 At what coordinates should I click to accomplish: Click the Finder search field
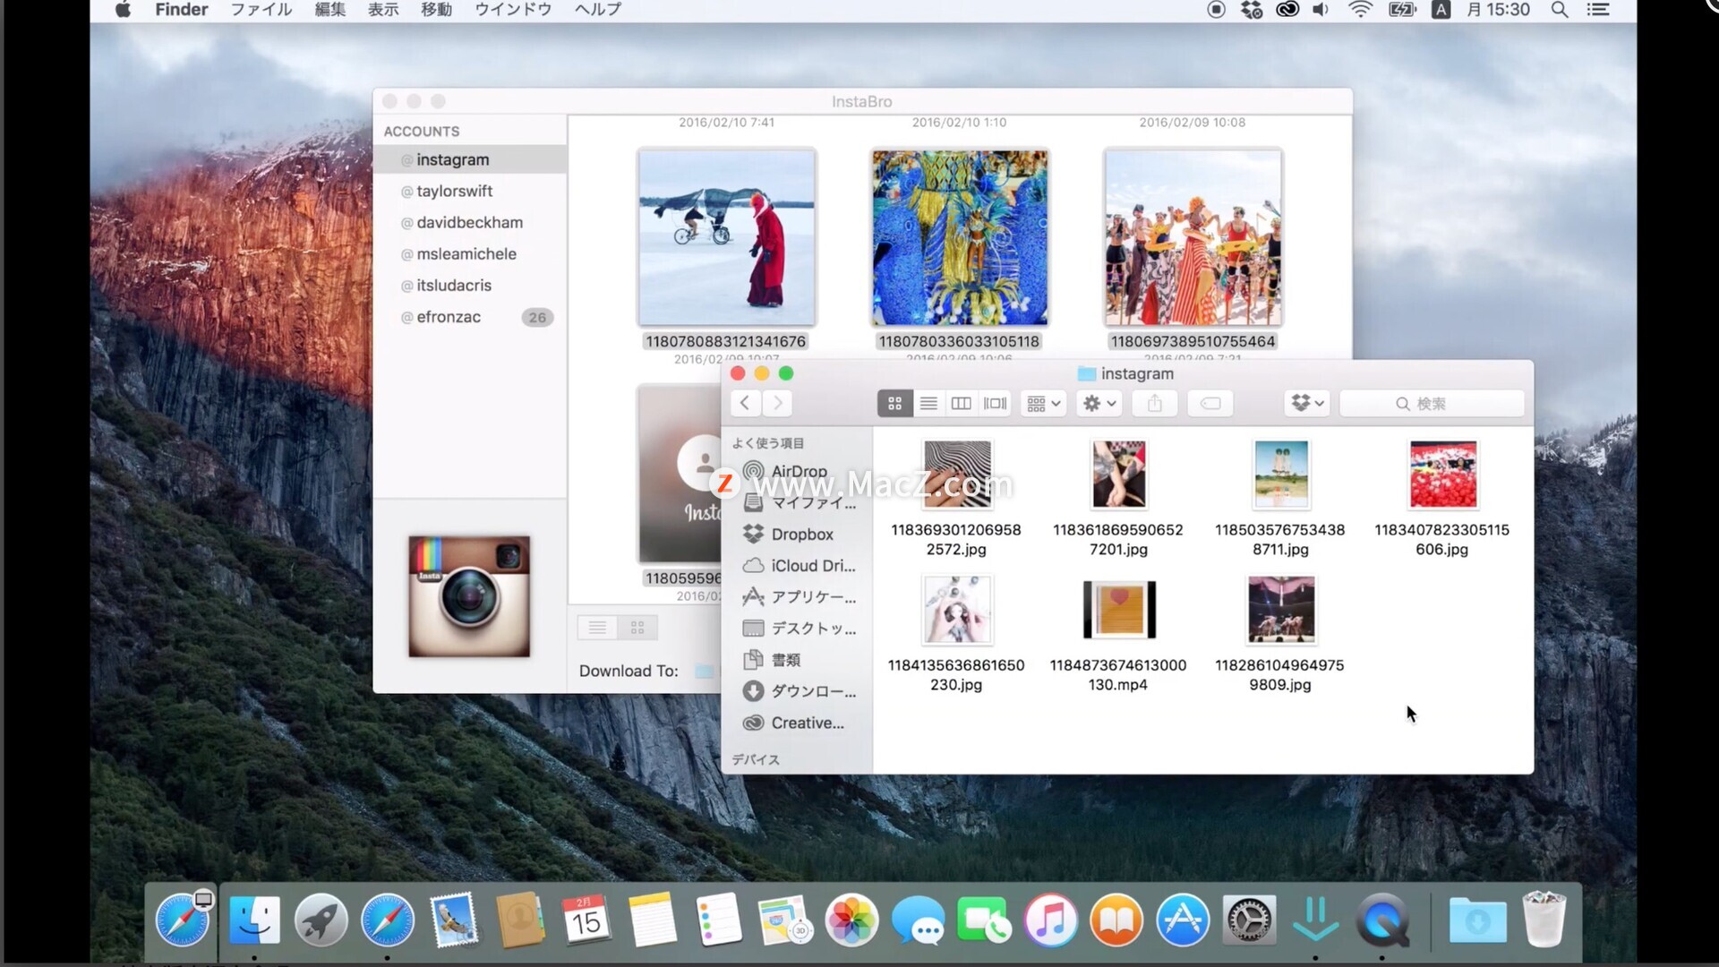pos(1432,404)
